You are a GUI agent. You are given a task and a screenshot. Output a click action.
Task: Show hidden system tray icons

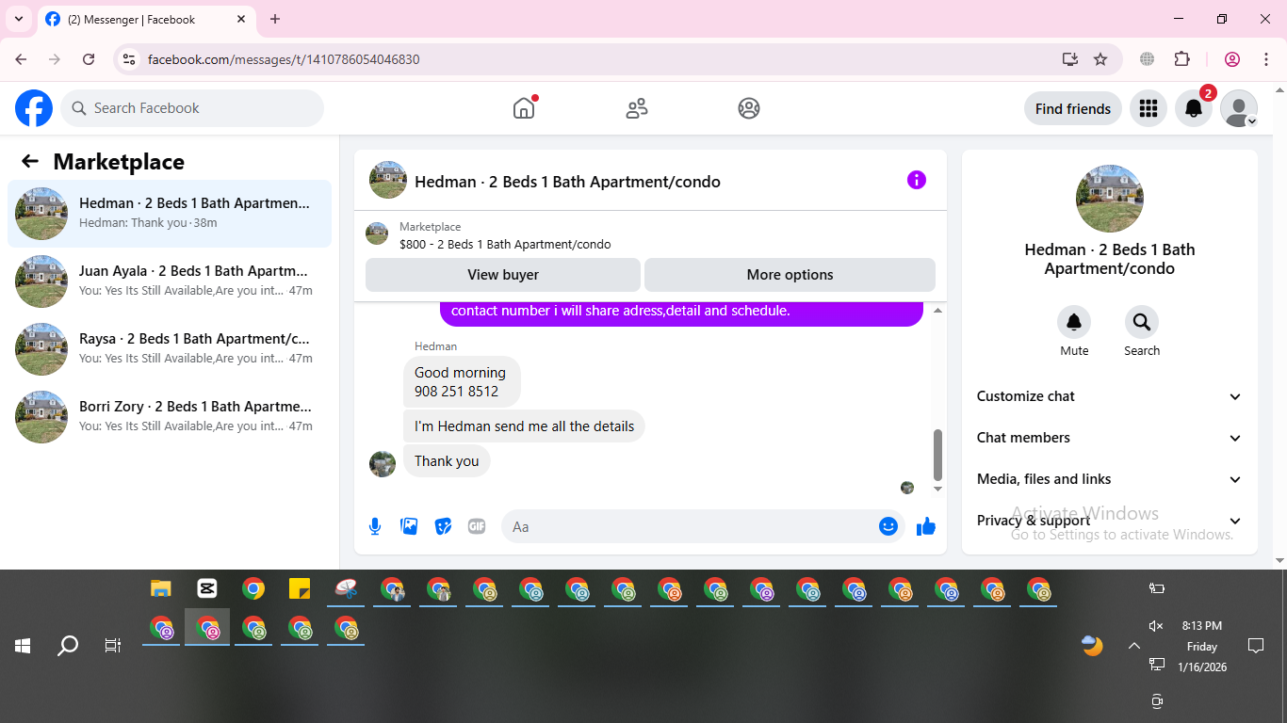pyautogui.click(x=1134, y=646)
